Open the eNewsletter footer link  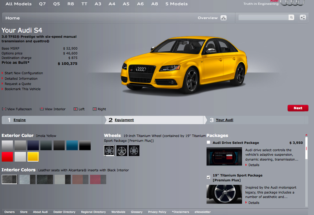click(x=203, y=212)
